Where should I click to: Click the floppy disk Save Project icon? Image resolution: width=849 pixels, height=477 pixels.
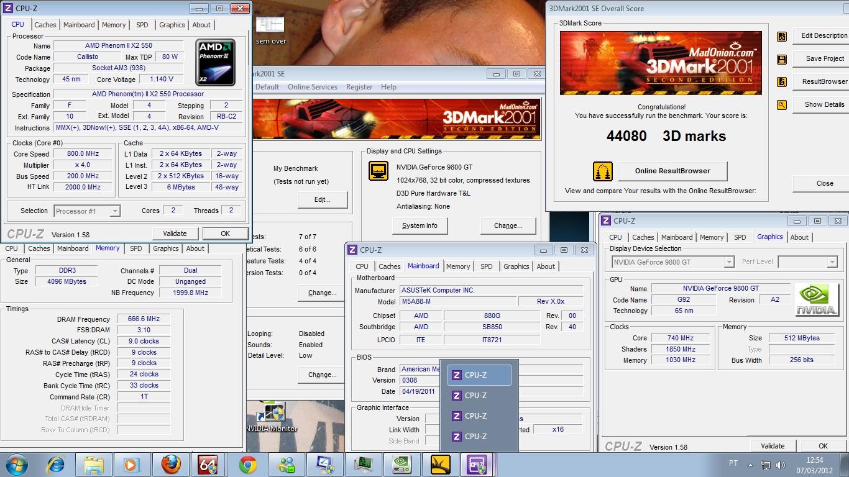point(782,60)
